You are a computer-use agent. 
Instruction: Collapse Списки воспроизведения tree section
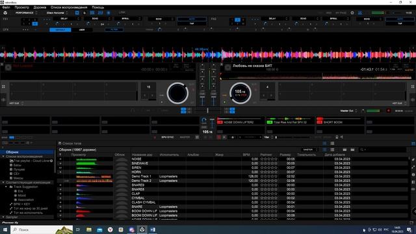coord(3,157)
